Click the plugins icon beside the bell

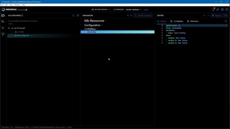(x=218, y=10)
